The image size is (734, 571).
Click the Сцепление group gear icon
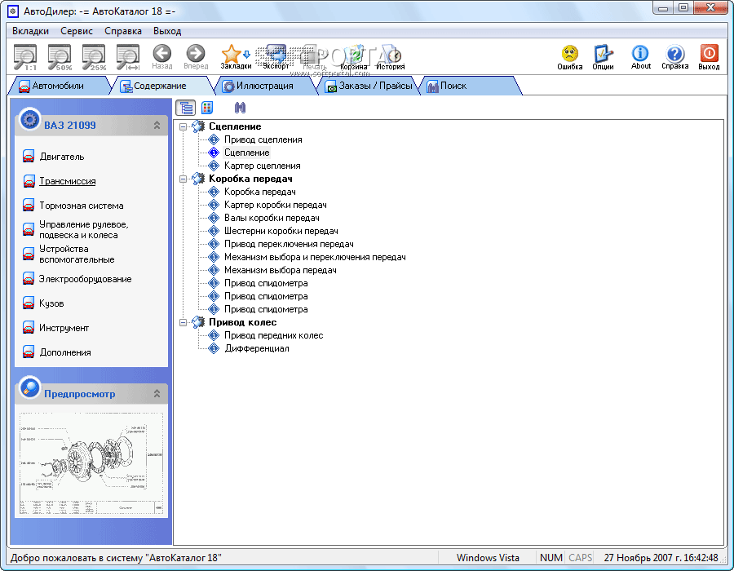198,126
